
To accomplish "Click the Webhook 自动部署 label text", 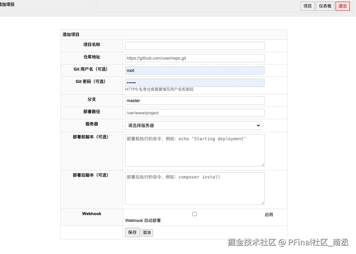I will pos(143,220).
